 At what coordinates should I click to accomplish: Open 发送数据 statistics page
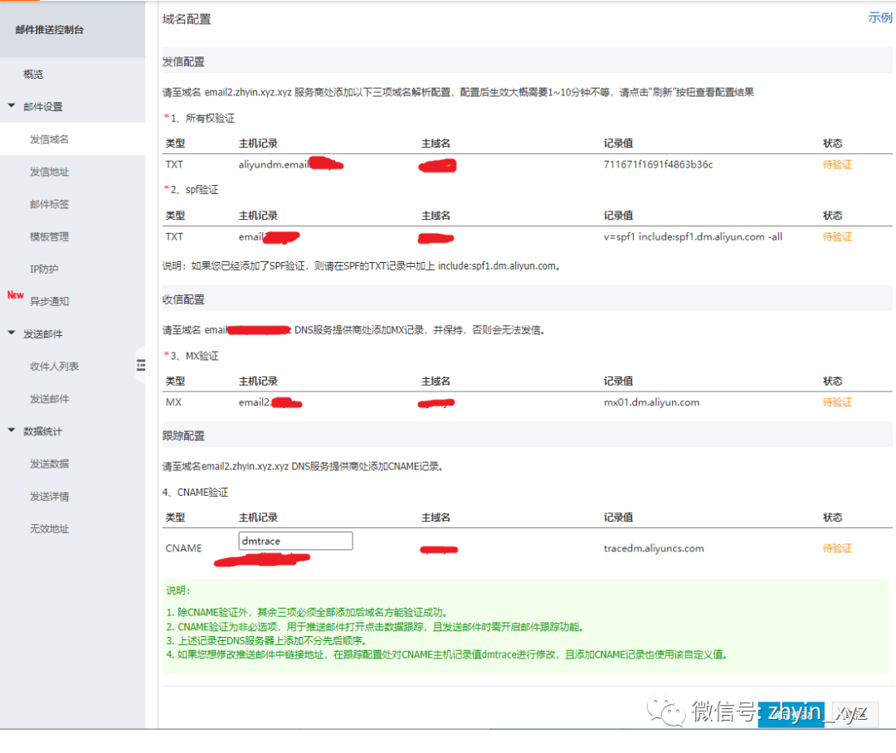[49, 464]
